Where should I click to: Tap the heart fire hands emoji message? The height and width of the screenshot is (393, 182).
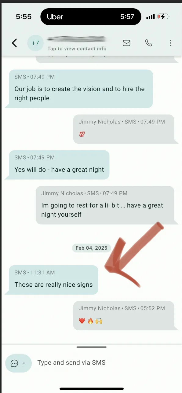126,316
